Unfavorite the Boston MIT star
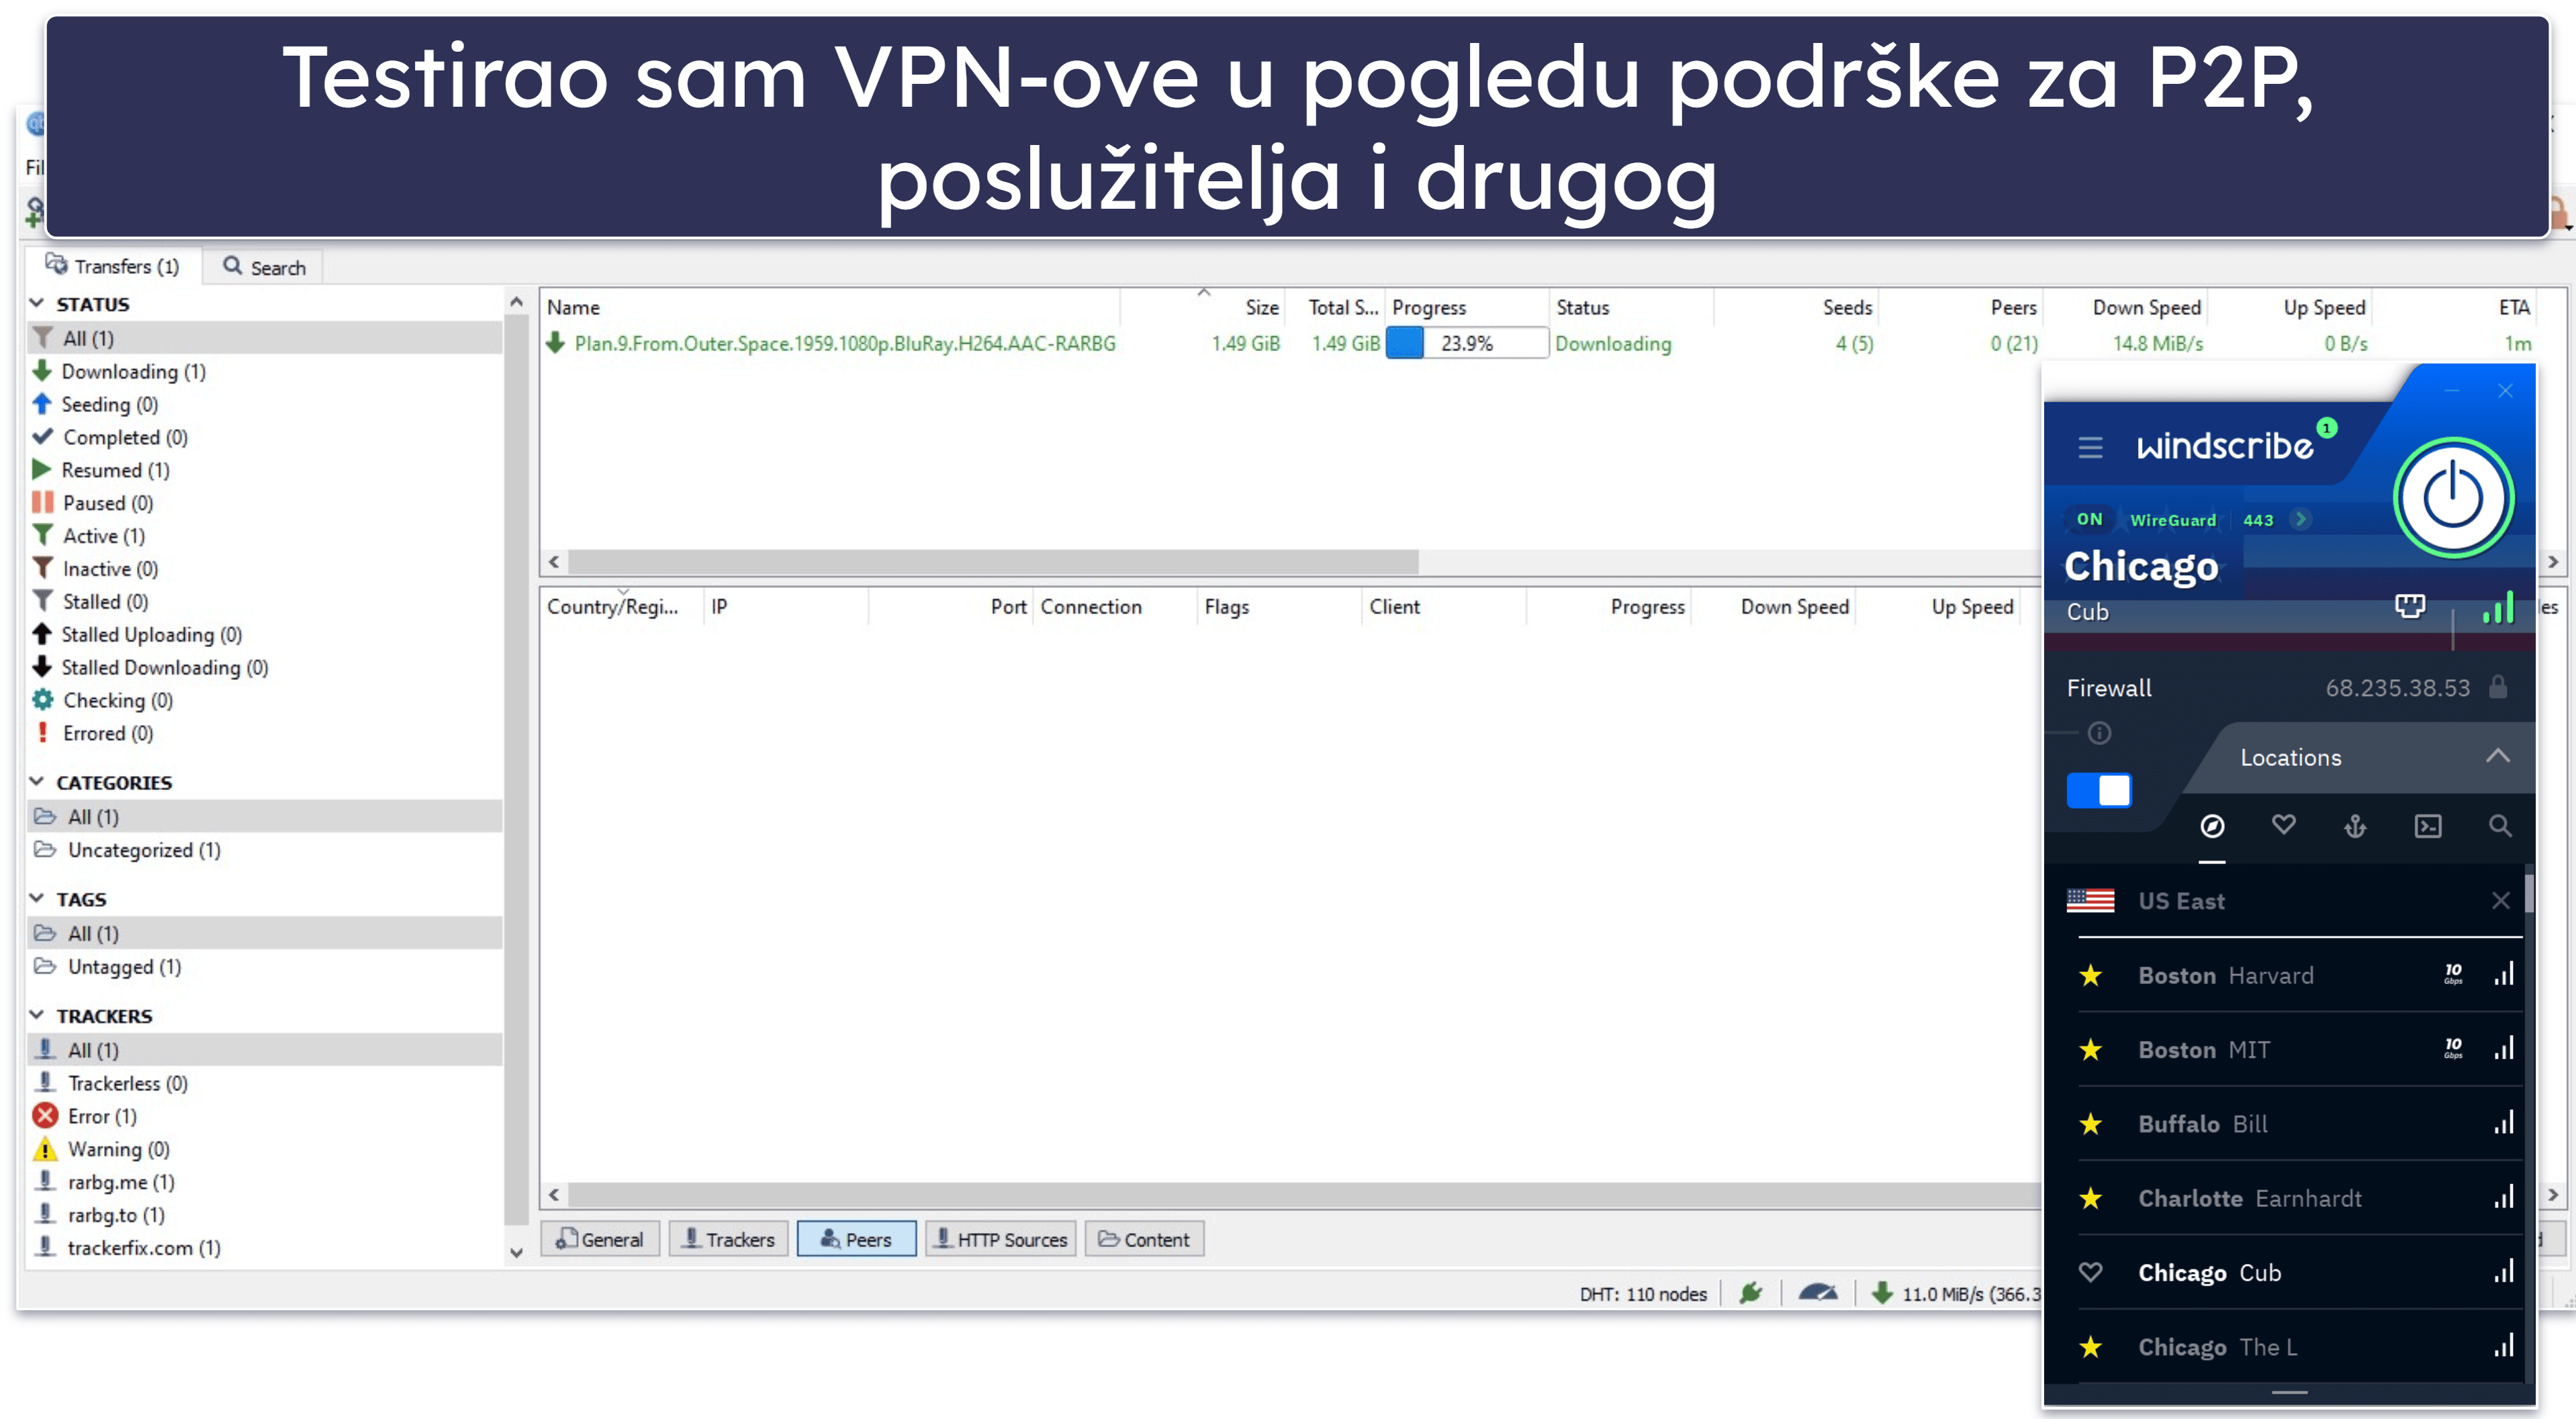 pos(2090,1049)
